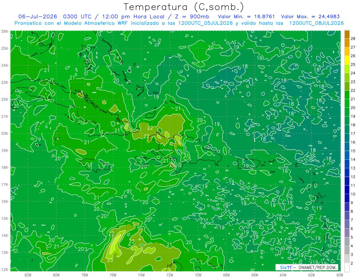This screenshot has width=361, height=279.
Task: Click the "ONAMET/REP.DOM." credit label
Action: (318, 267)
